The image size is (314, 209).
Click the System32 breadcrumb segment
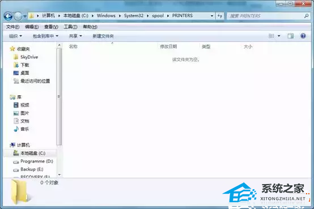(134, 16)
